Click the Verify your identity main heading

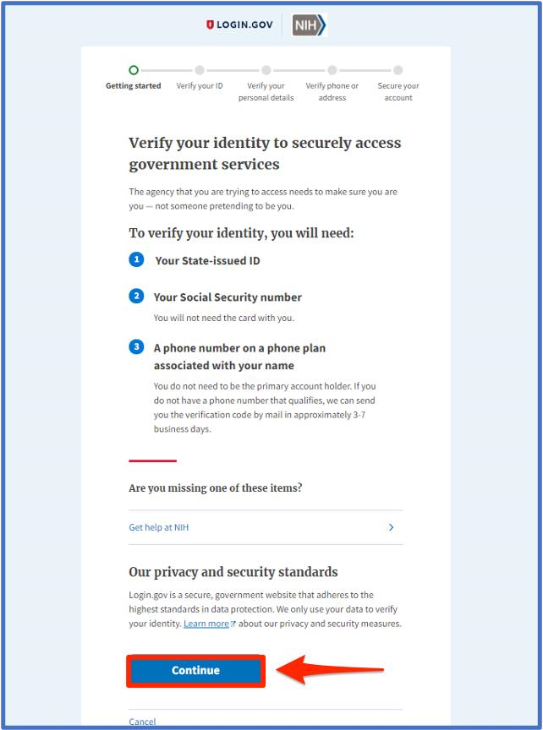[x=265, y=153]
